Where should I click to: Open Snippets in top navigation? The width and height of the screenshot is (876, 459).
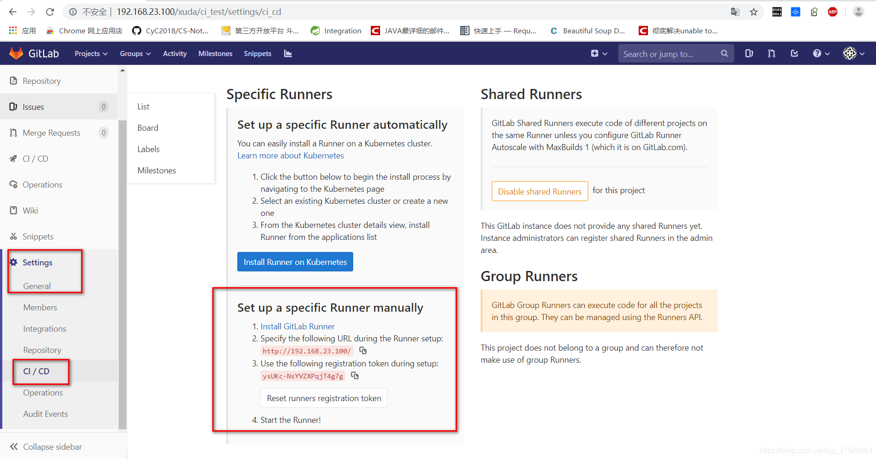click(257, 54)
